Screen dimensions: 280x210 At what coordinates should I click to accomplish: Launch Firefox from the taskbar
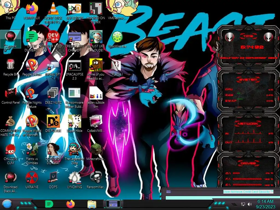click(x=71, y=204)
